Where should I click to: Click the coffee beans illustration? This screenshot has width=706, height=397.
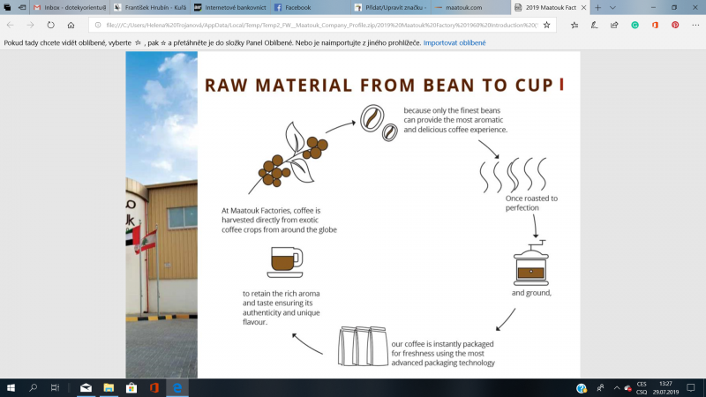click(379, 123)
